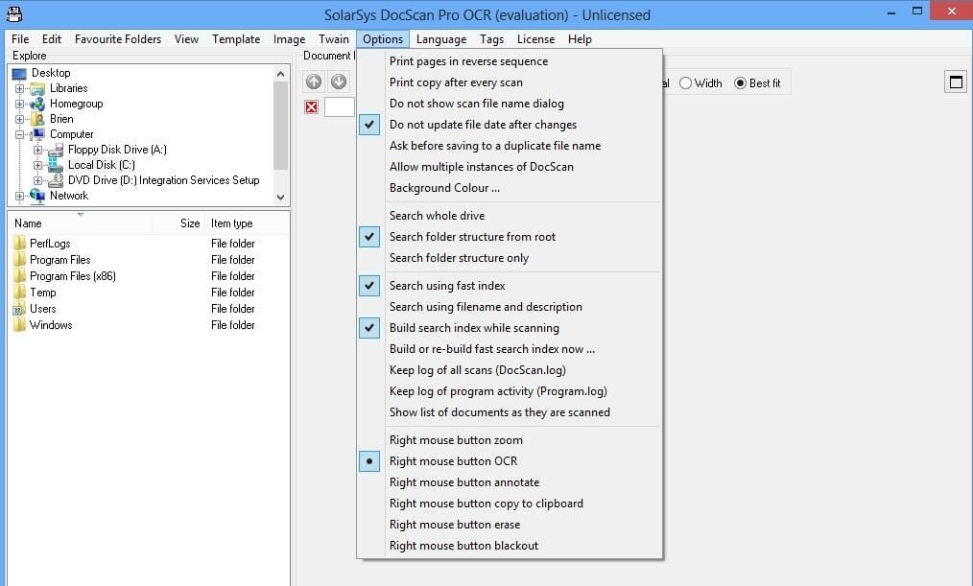Select the Width radio button

click(686, 83)
